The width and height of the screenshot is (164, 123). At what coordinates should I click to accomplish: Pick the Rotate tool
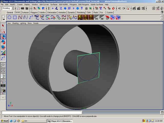(3, 42)
